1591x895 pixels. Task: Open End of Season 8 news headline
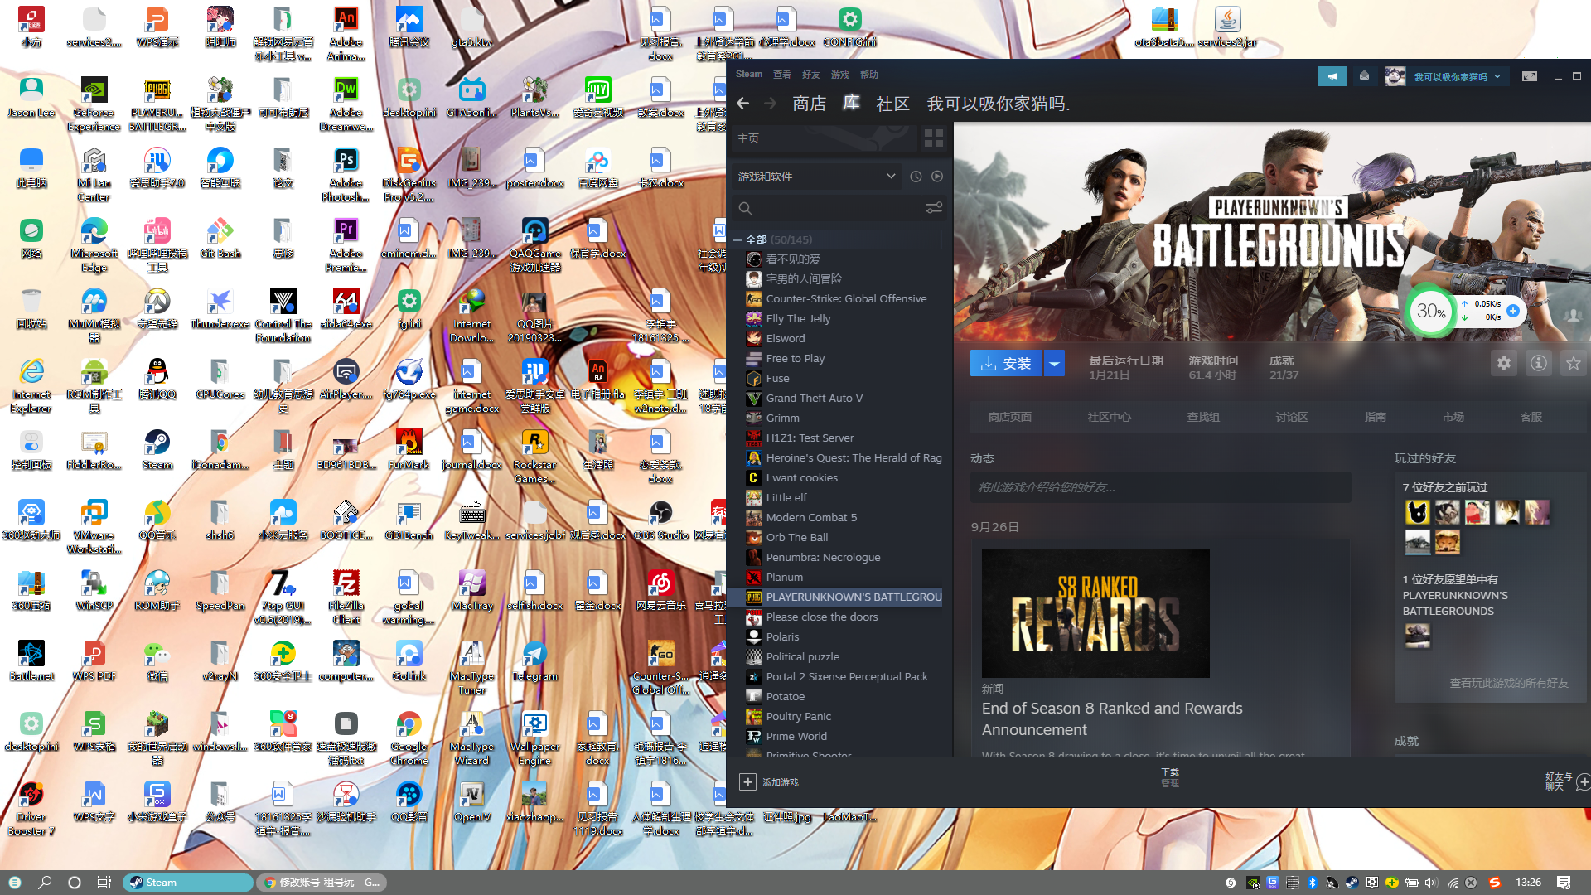coord(1112,718)
